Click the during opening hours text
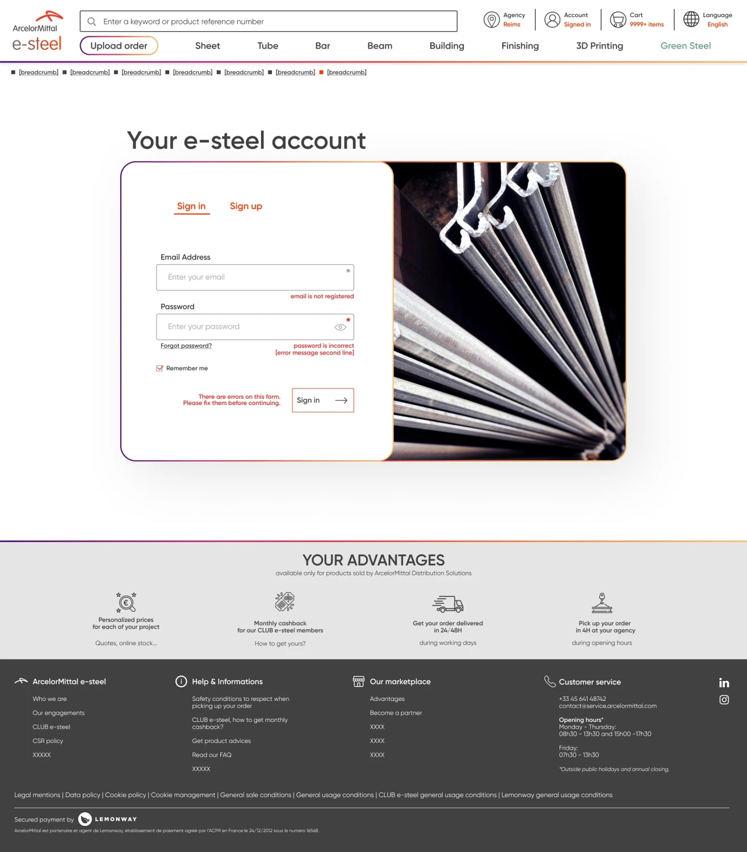 click(x=602, y=643)
